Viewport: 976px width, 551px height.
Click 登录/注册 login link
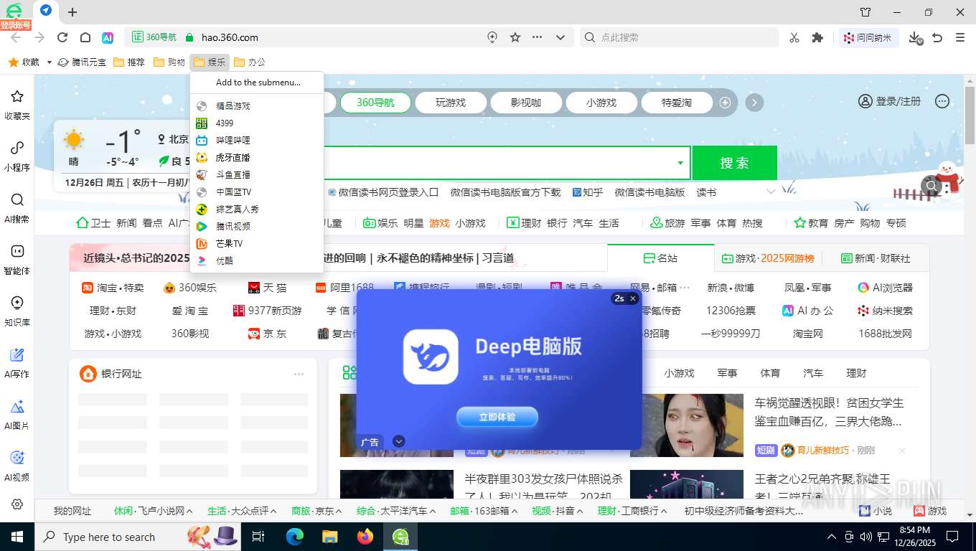pos(890,102)
